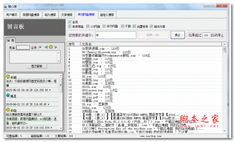Image resolution: width=235 pixels, height=142 pixels.
Task: Click message text area scroll up arrow
Action: click(59, 53)
